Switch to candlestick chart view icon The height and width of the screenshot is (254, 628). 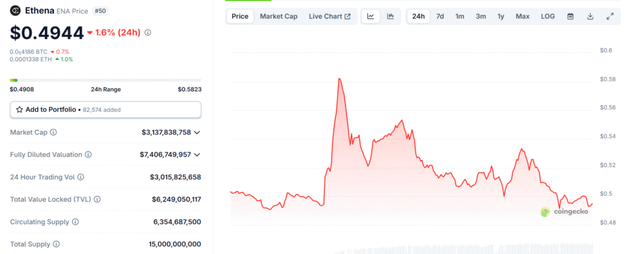click(390, 17)
